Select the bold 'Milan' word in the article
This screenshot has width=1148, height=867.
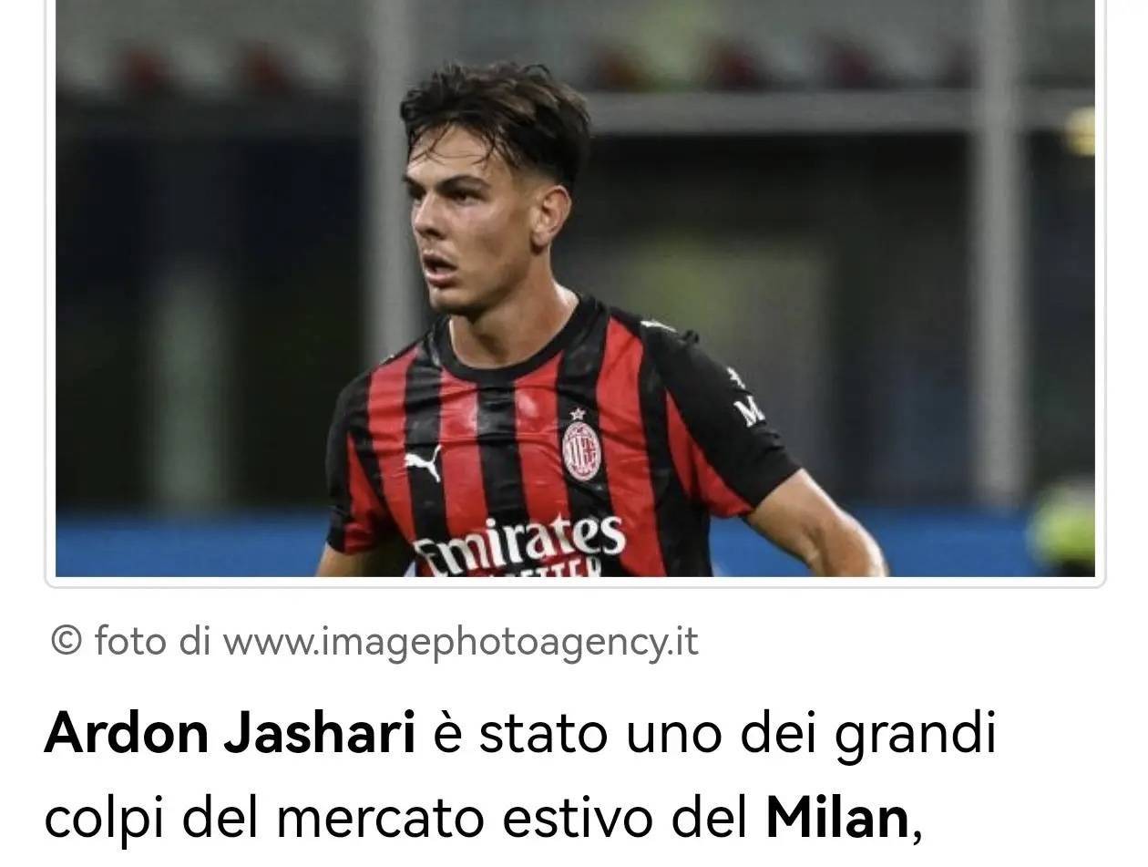[x=836, y=818]
